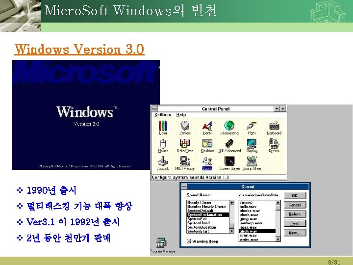Open the Color control panel icon
The height and width of the screenshot is (265, 353).
(163, 128)
